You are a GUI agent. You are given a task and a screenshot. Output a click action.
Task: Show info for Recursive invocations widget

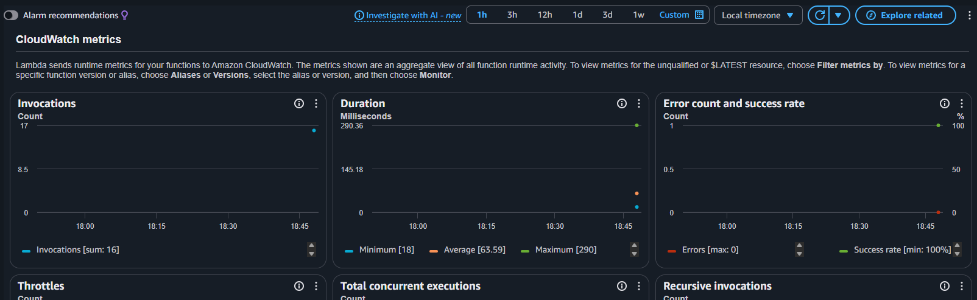(x=945, y=286)
